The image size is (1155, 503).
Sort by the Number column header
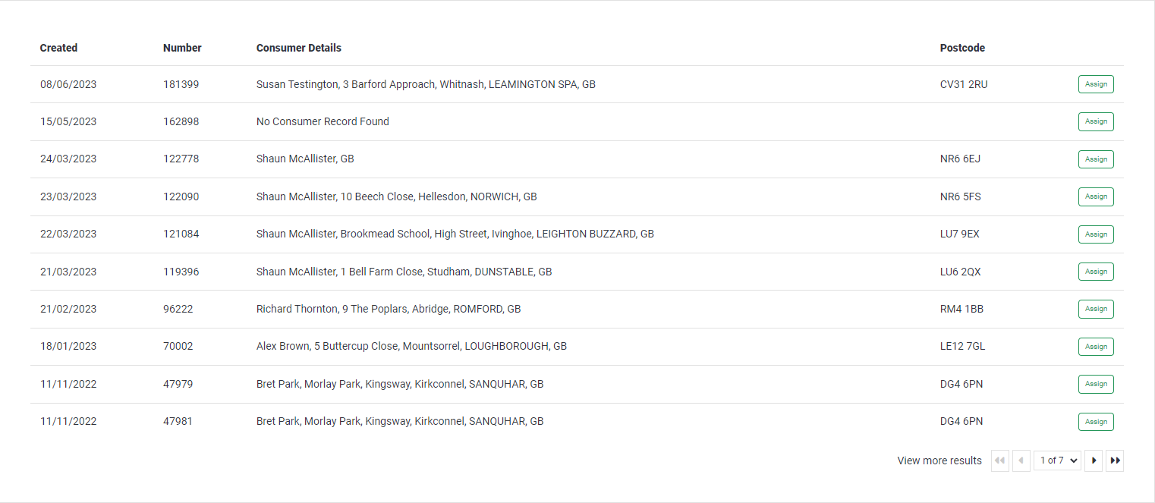point(182,48)
